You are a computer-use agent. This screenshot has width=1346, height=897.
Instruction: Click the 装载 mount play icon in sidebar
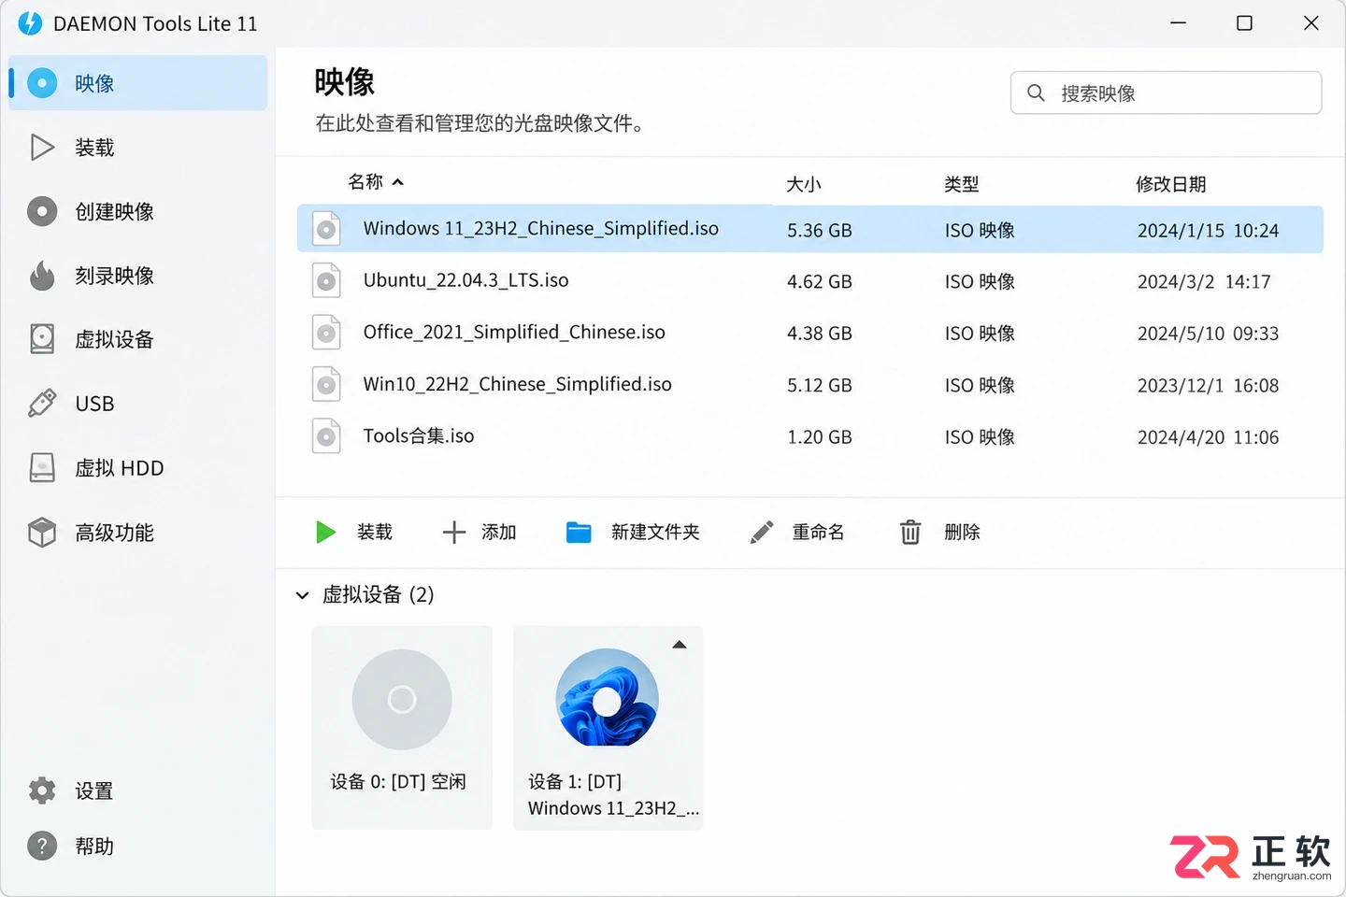pyautogui.click(x=42, y=148)
